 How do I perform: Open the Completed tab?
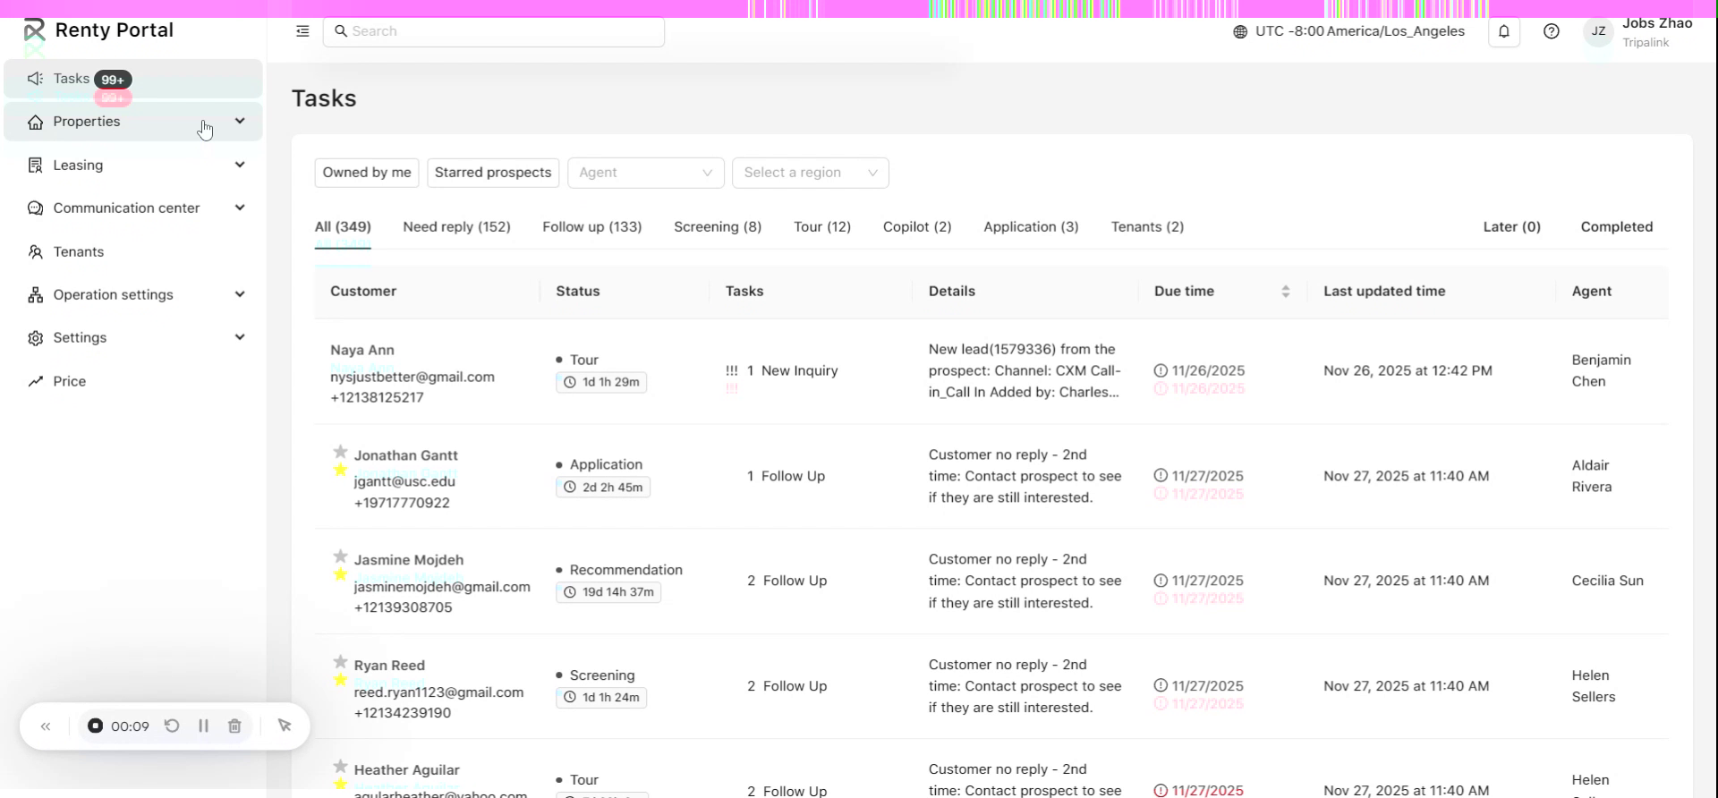pos(1617,227)
